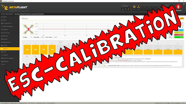Click the Show Log link
Viewport: 186px width, 104px height.
point(181,14)
